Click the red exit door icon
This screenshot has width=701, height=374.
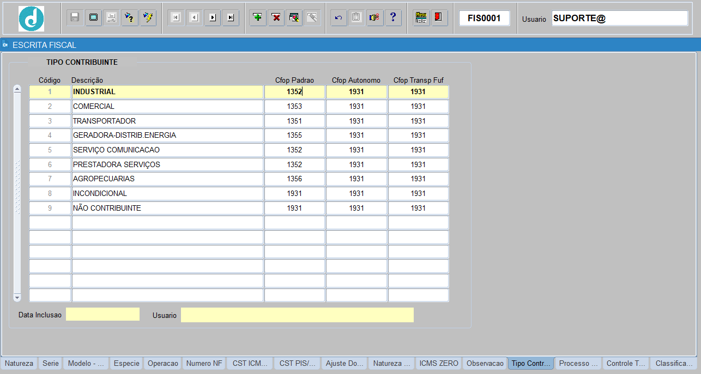(x=439, y=17)
